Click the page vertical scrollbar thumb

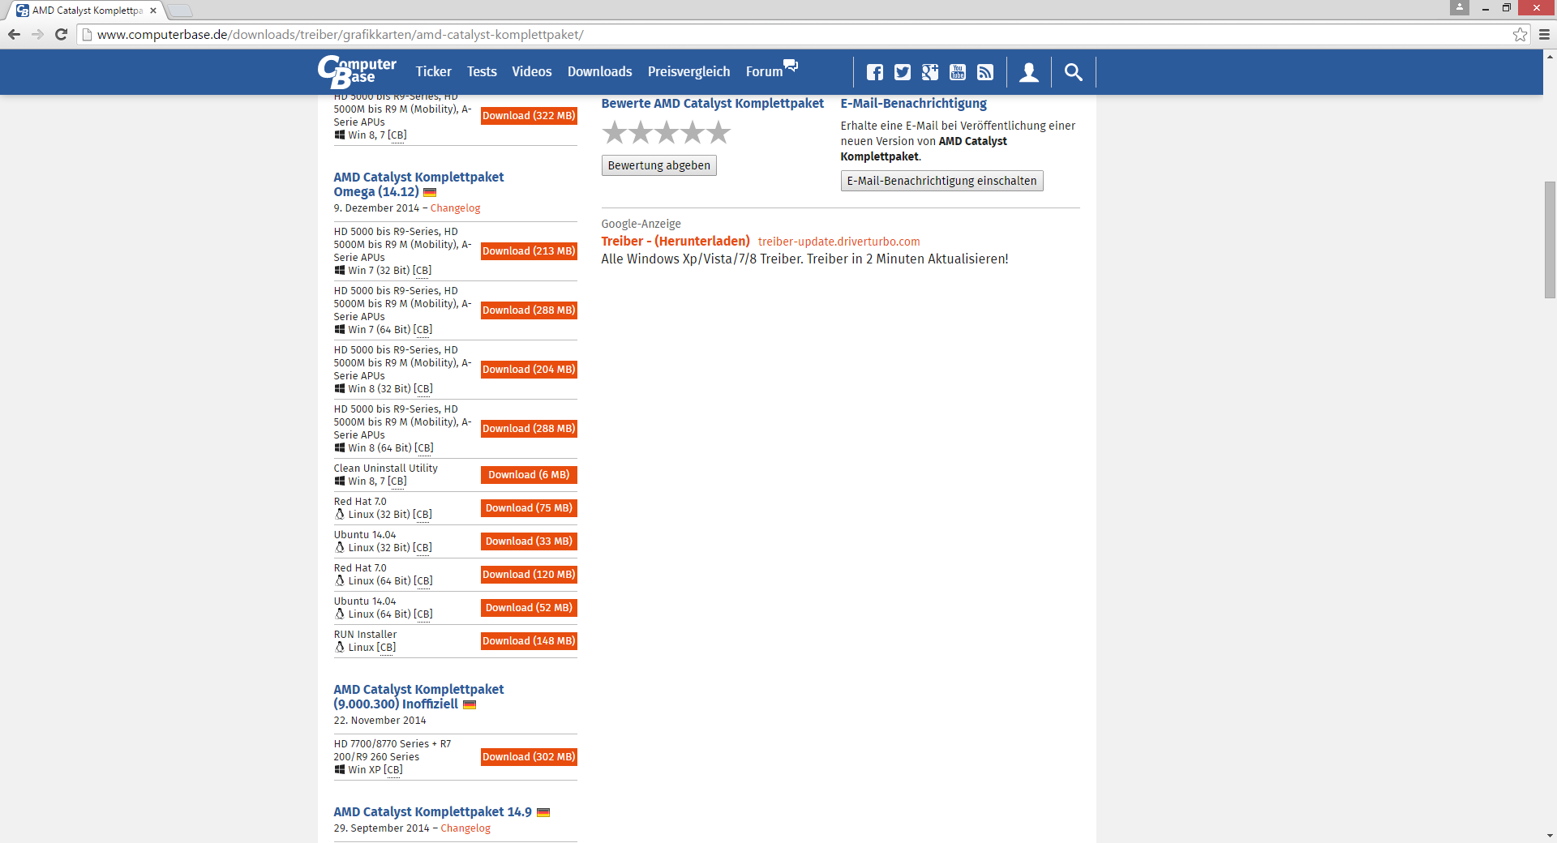[1550, 240]
